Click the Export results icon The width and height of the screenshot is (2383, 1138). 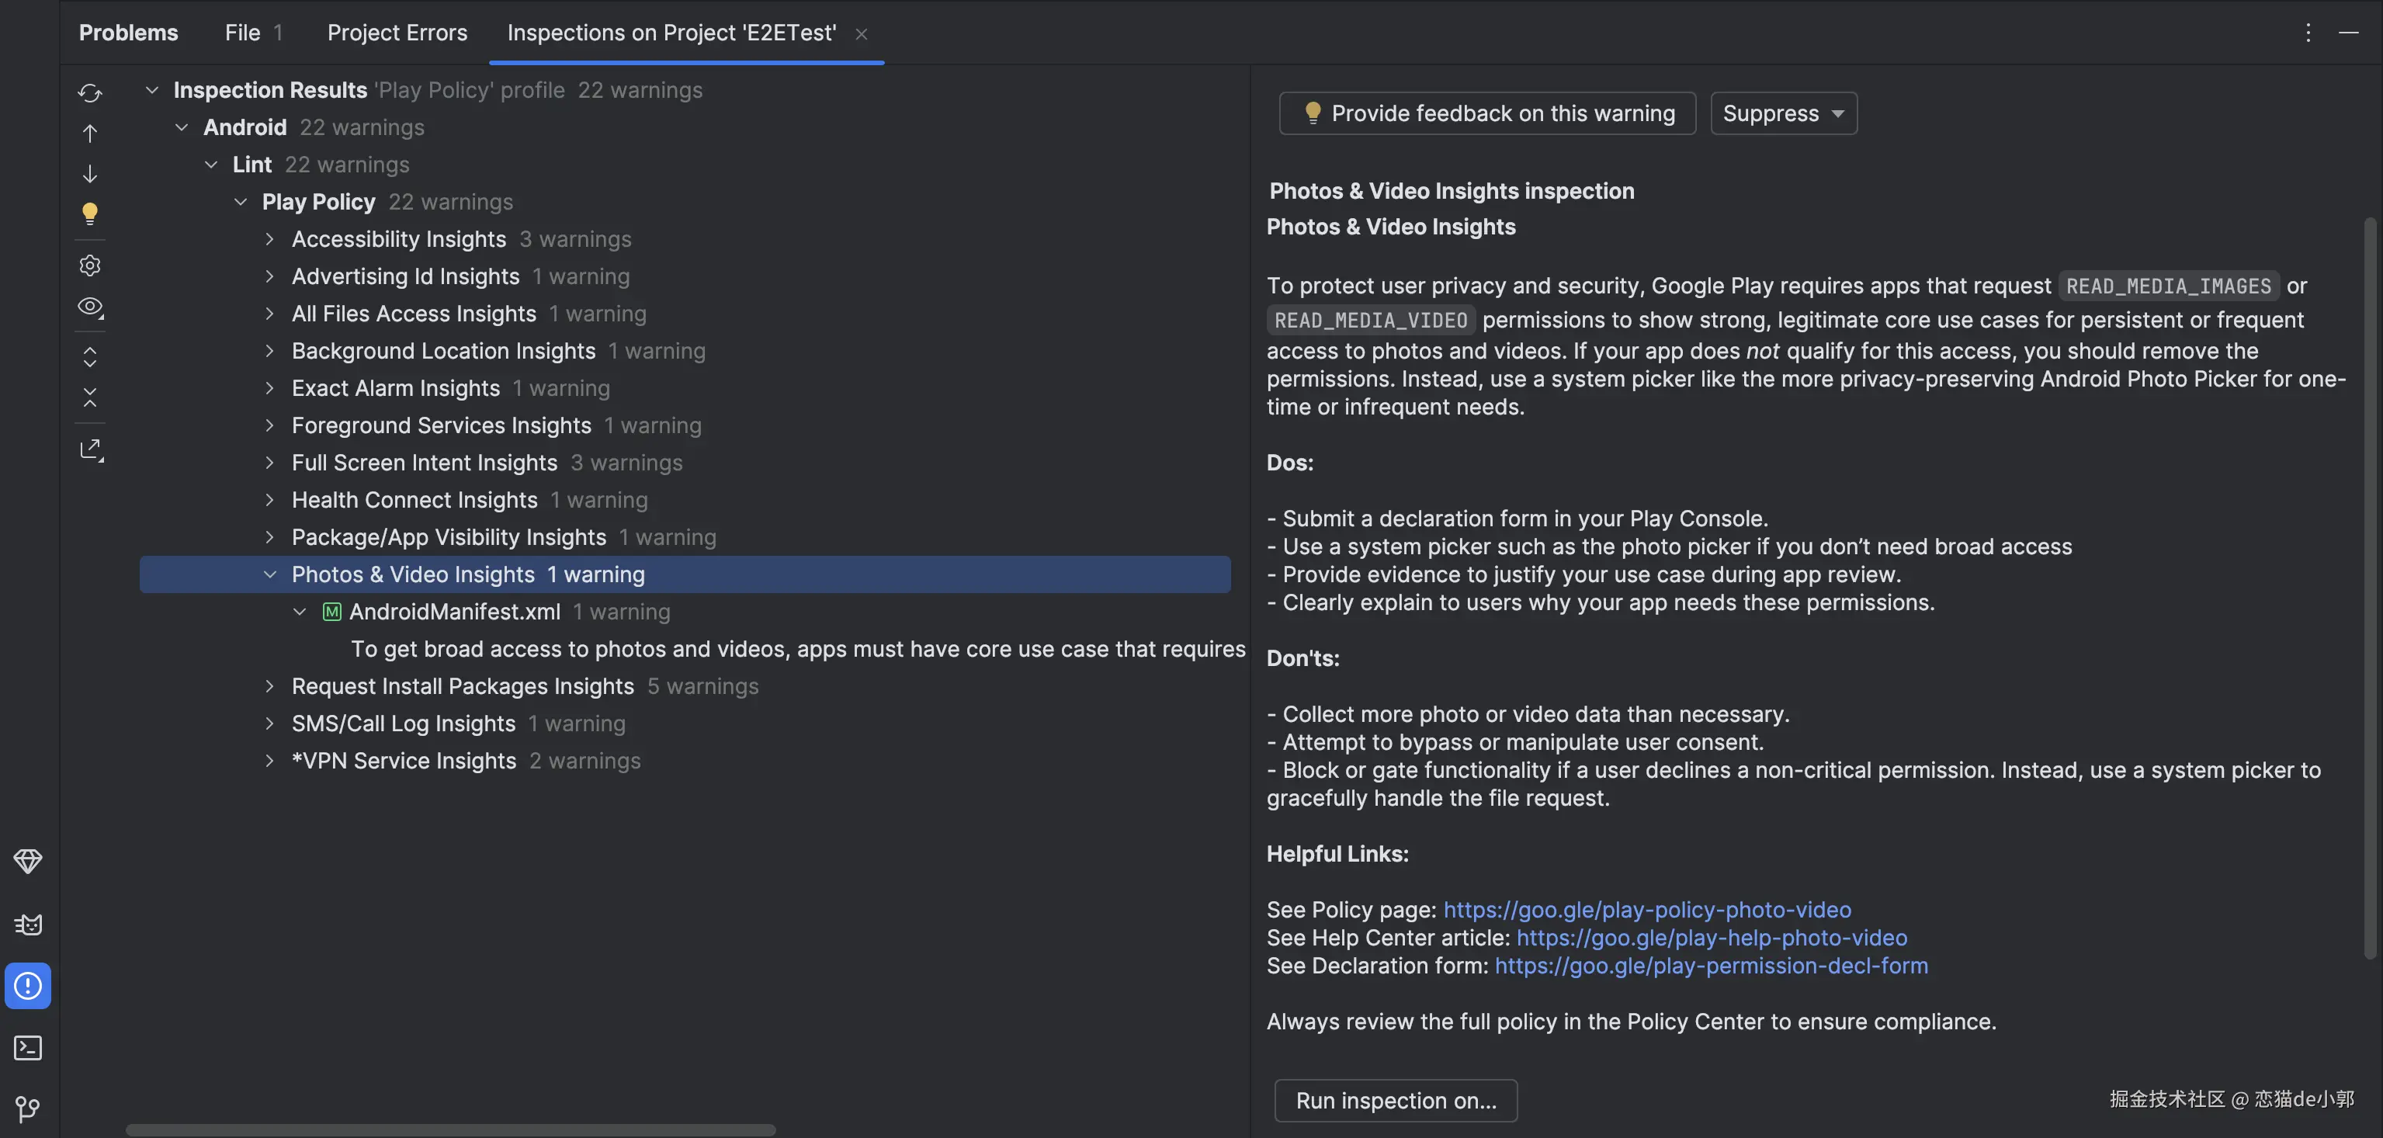(x=90, y=449)
